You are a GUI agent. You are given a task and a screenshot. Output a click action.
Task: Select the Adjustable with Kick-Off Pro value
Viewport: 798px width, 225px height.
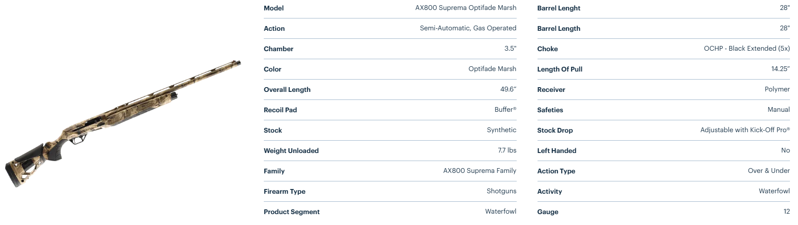(x=744, y=130)
